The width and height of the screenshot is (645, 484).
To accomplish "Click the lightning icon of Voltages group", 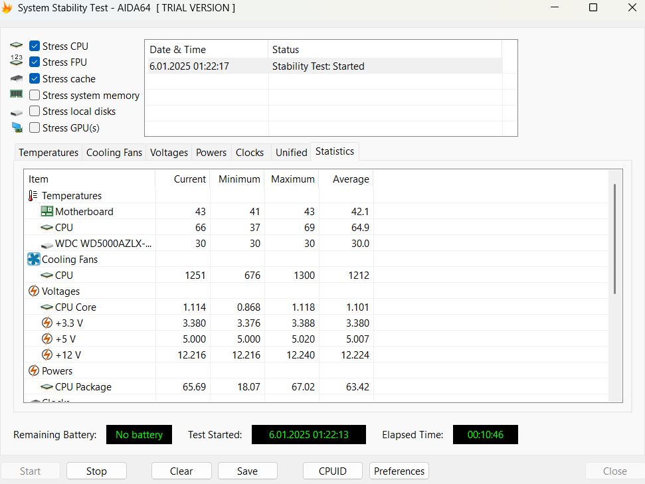I will point(34,291).
